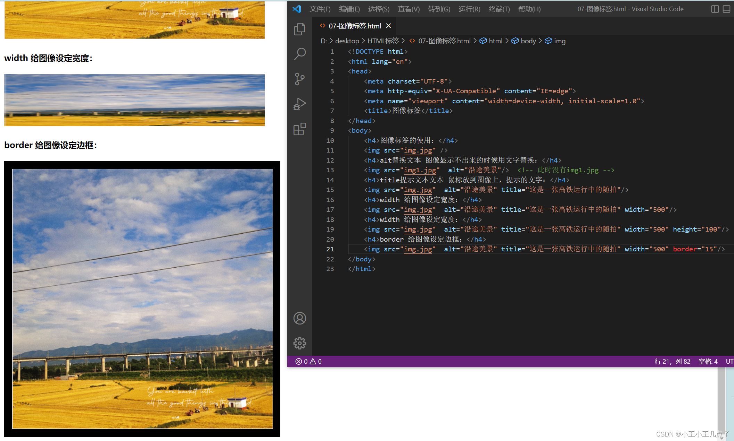Click the </html> closing tag line

(x=362, y=269)
